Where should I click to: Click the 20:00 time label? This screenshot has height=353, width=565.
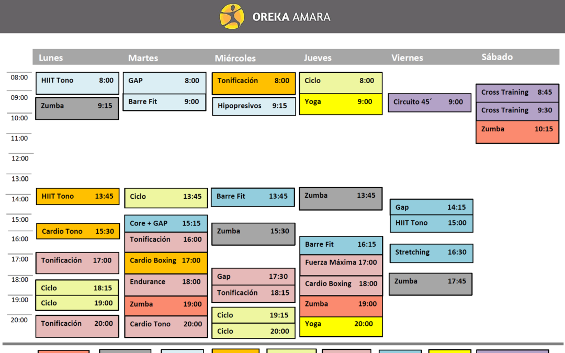coord(19,320)
